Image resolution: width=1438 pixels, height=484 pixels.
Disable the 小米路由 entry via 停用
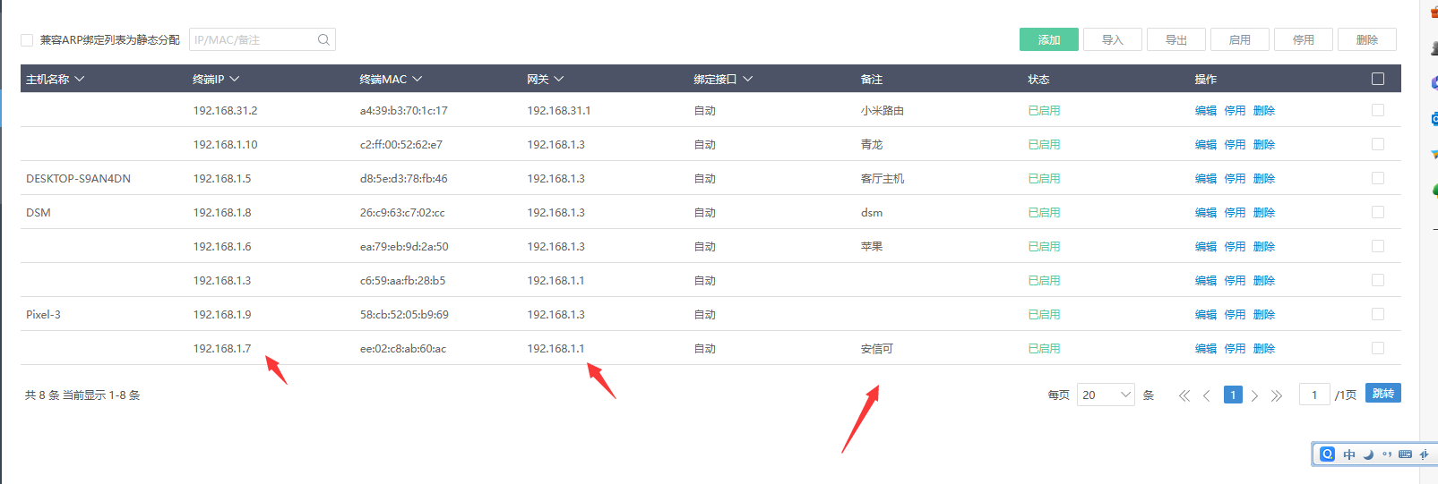tap(1236, 111)
